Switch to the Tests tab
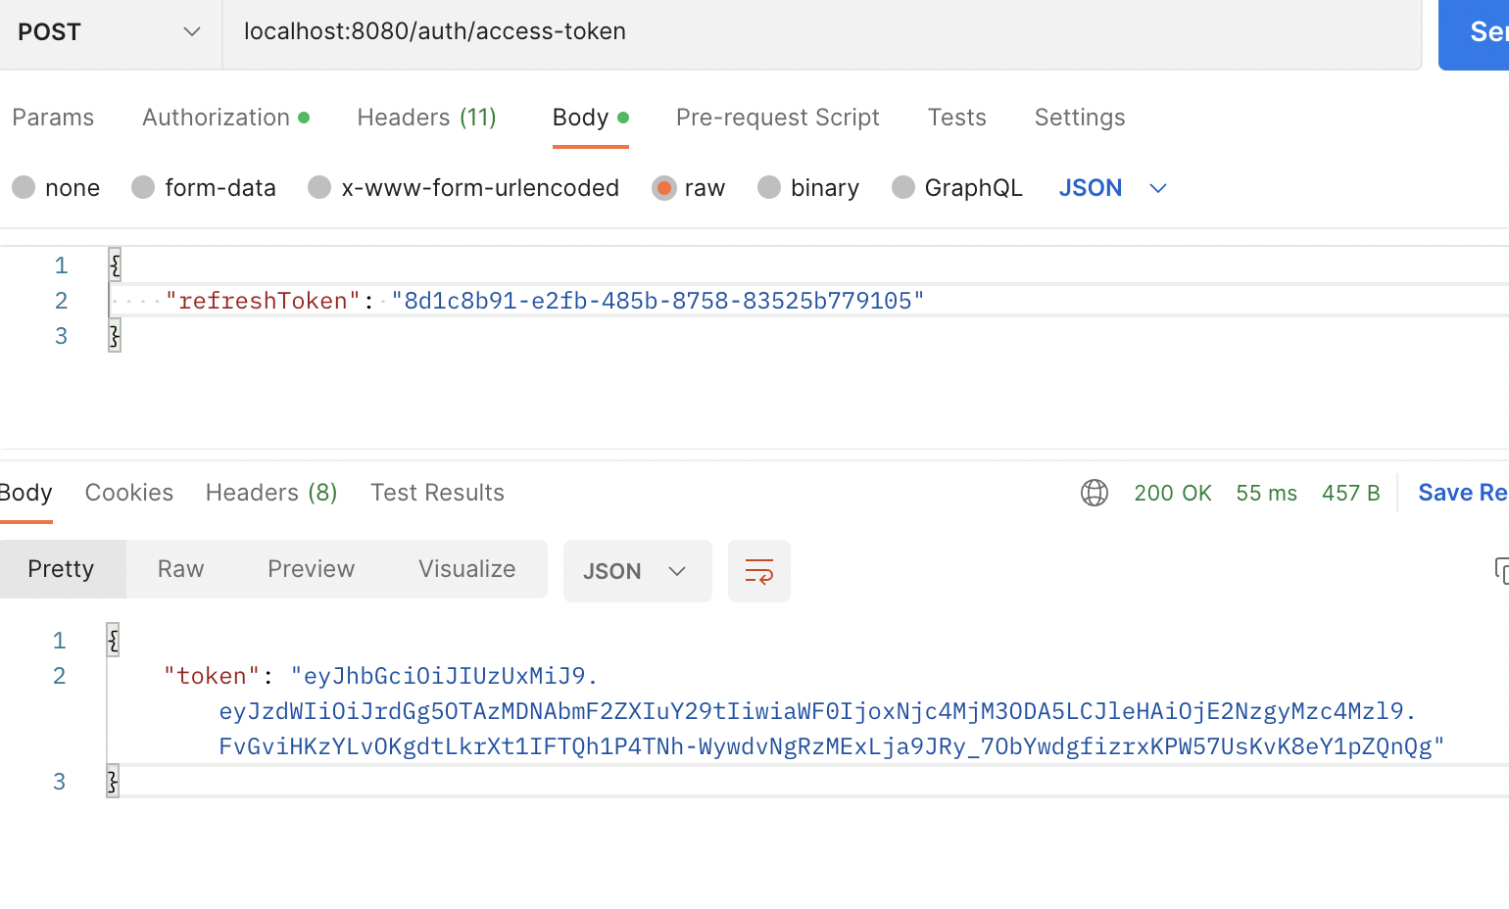 pos(956,118)
